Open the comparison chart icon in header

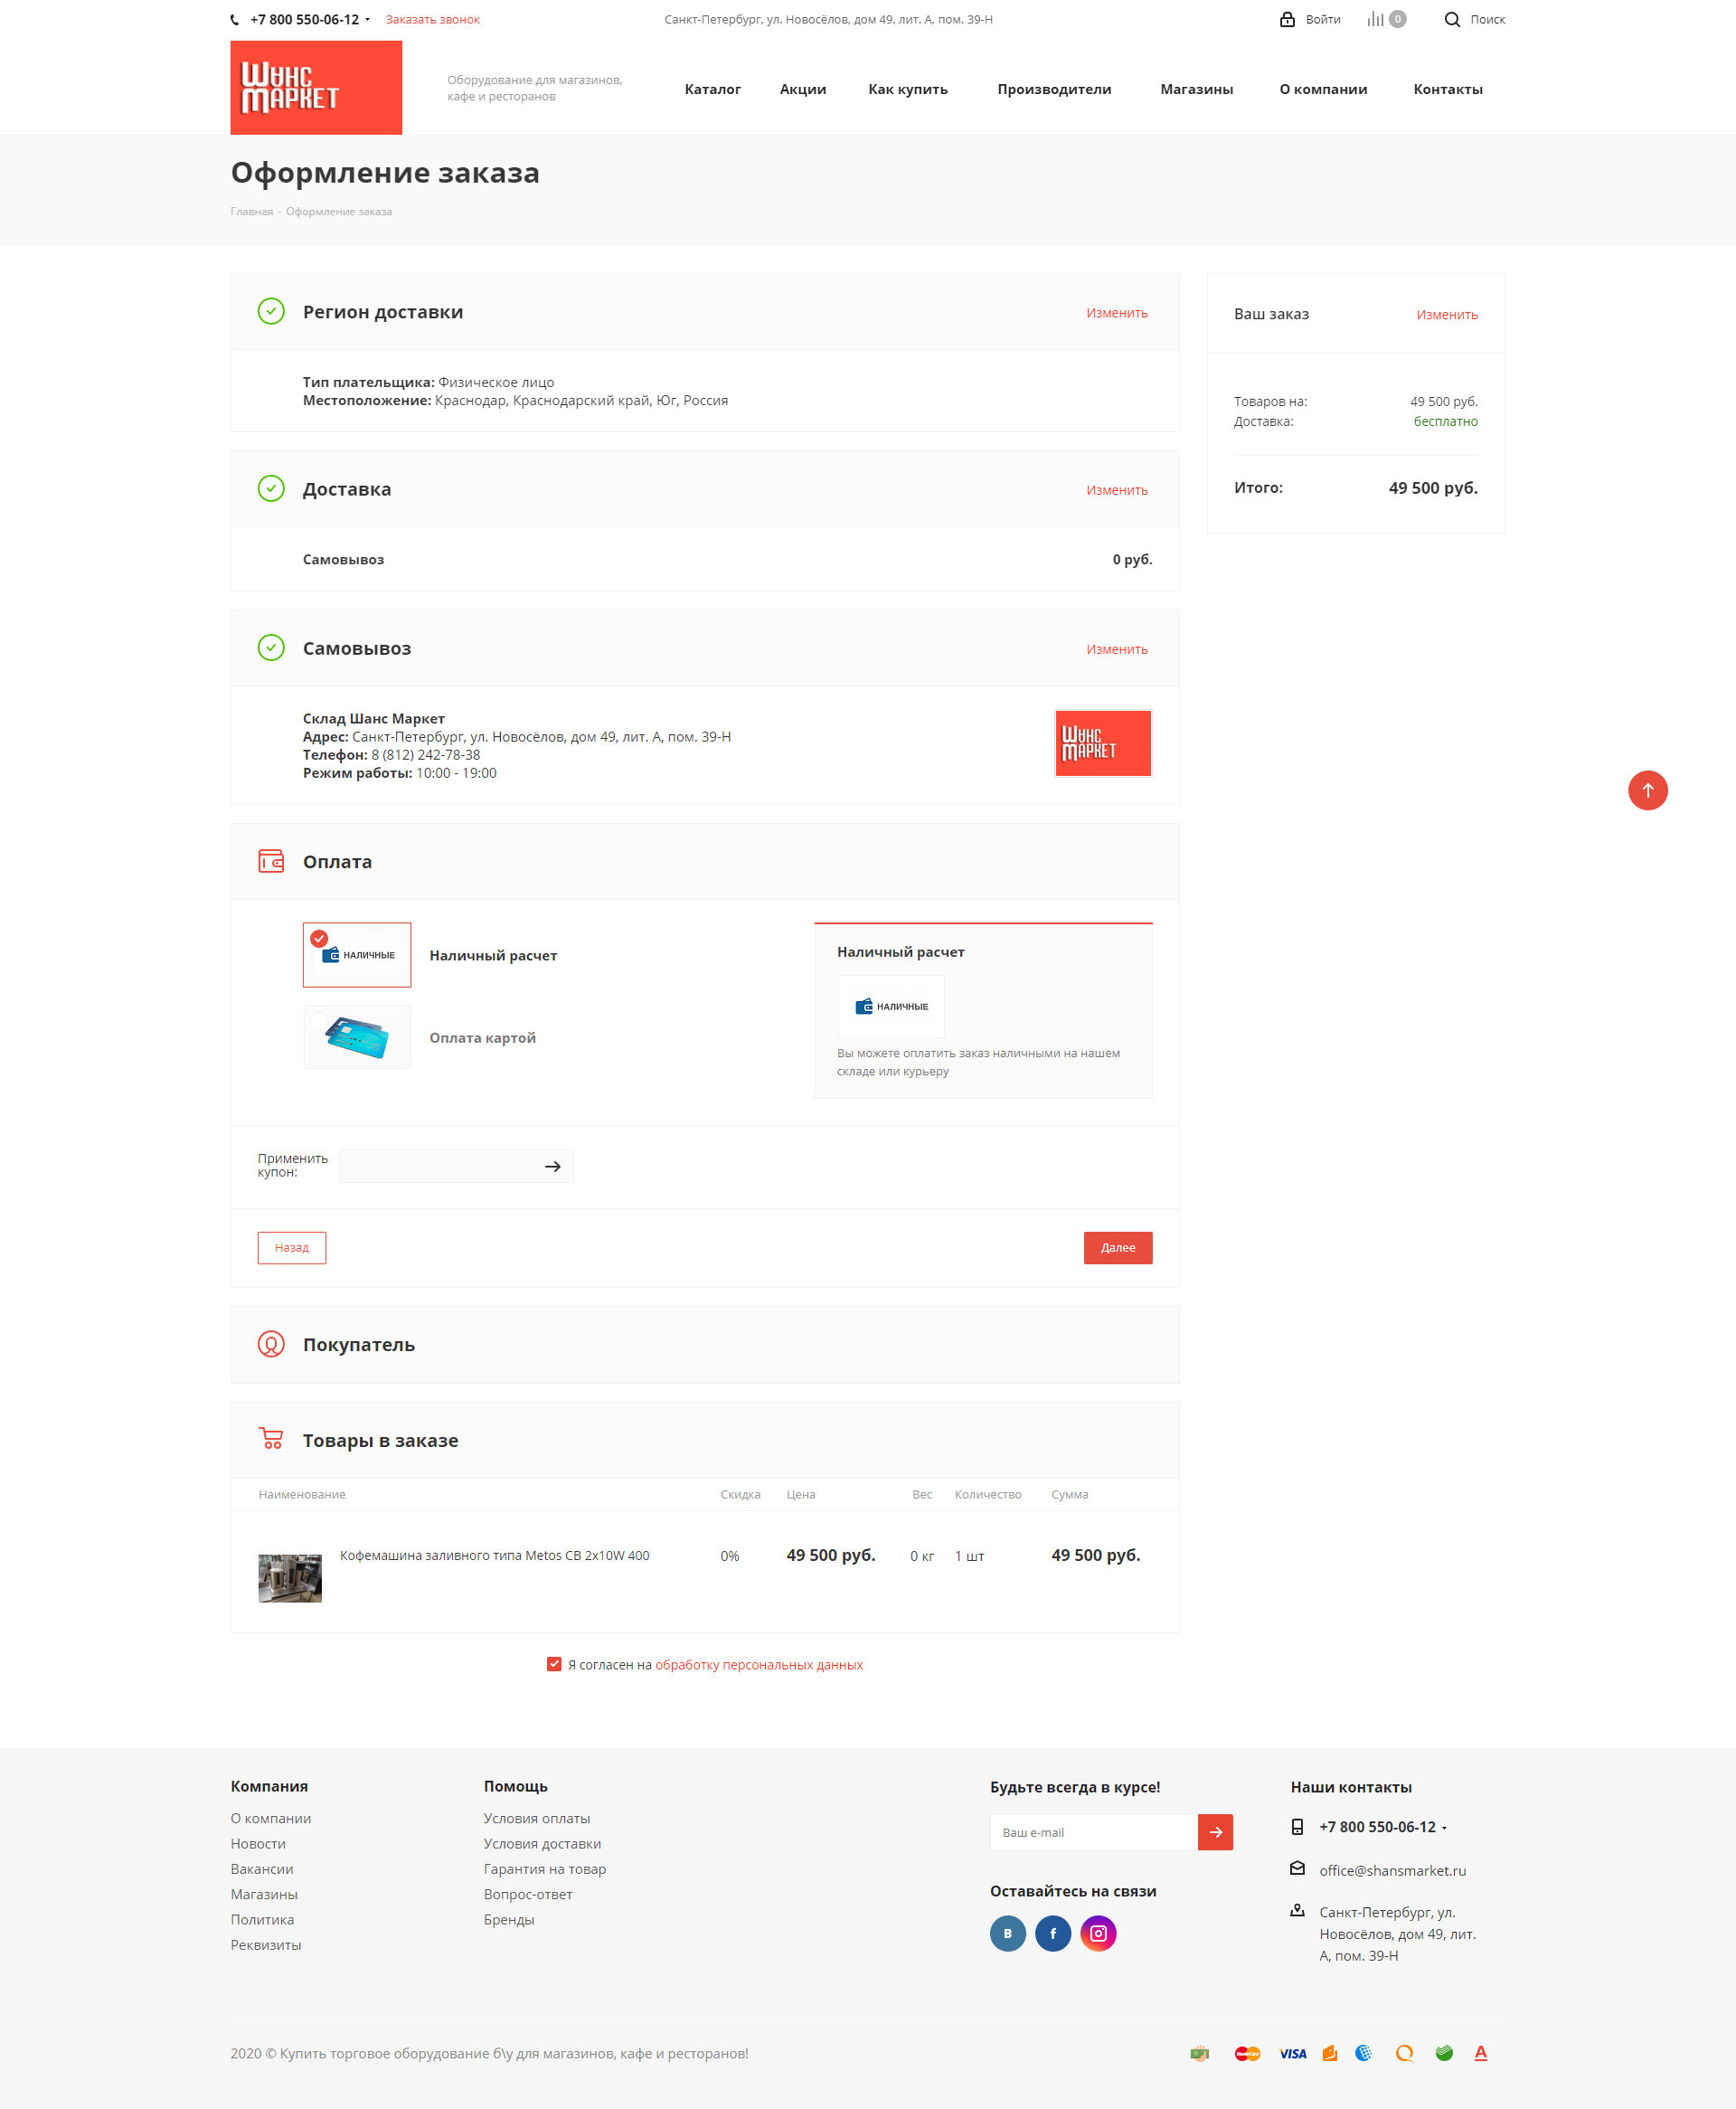[x=1376, y=19]
